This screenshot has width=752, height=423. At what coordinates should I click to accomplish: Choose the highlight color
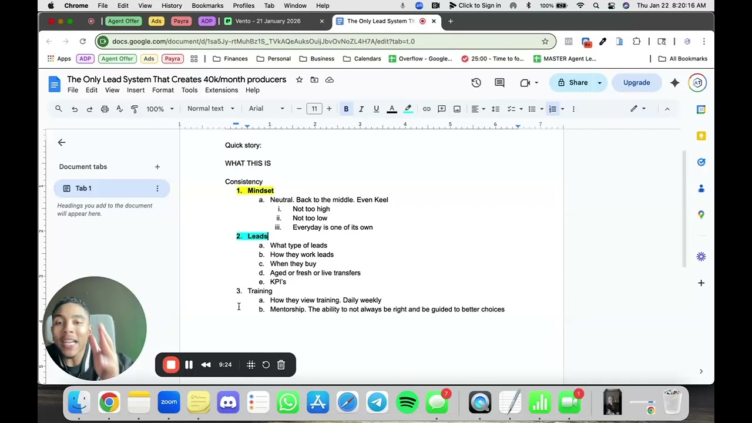408,109
